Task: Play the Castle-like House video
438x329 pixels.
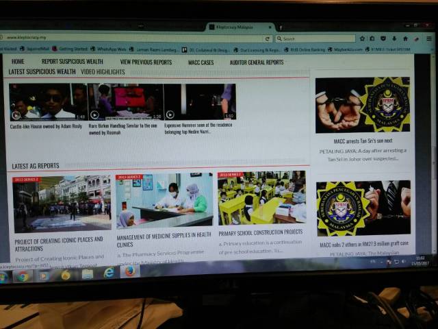Action: [x=16, y=115]
